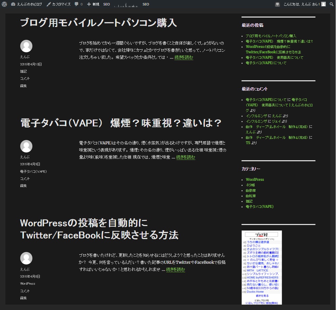The width and height of the screenshot is (336, 310).
Task: Open ひよりごと in the ブログ村 ranking
Action: pyautogui.click(x=254, y=246)
